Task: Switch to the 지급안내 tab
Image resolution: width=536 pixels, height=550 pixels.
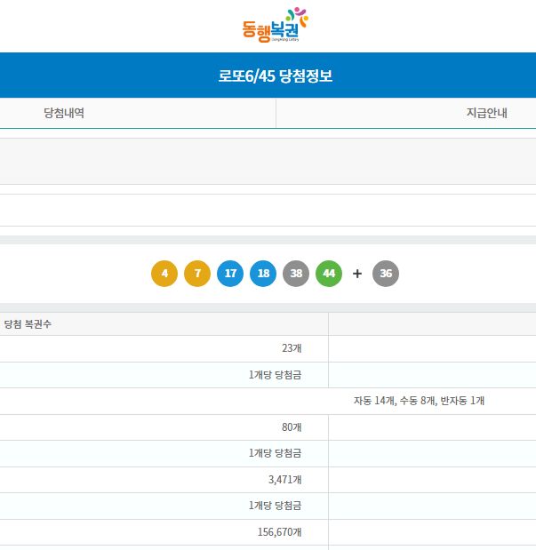Action: click(486, 113)
